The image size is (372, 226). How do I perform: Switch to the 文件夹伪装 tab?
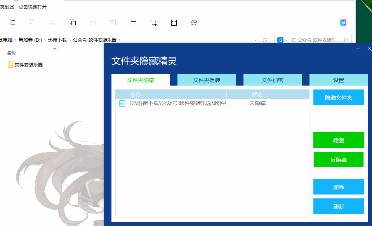(206, 79)
